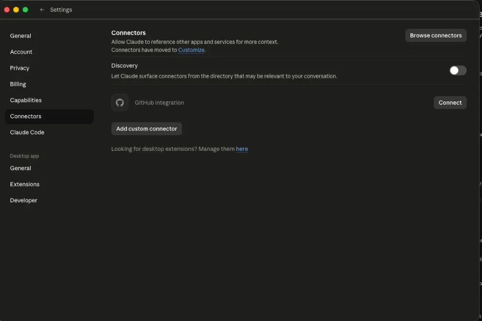
Task: Click Add custom connector
Action: coord(147,129)
